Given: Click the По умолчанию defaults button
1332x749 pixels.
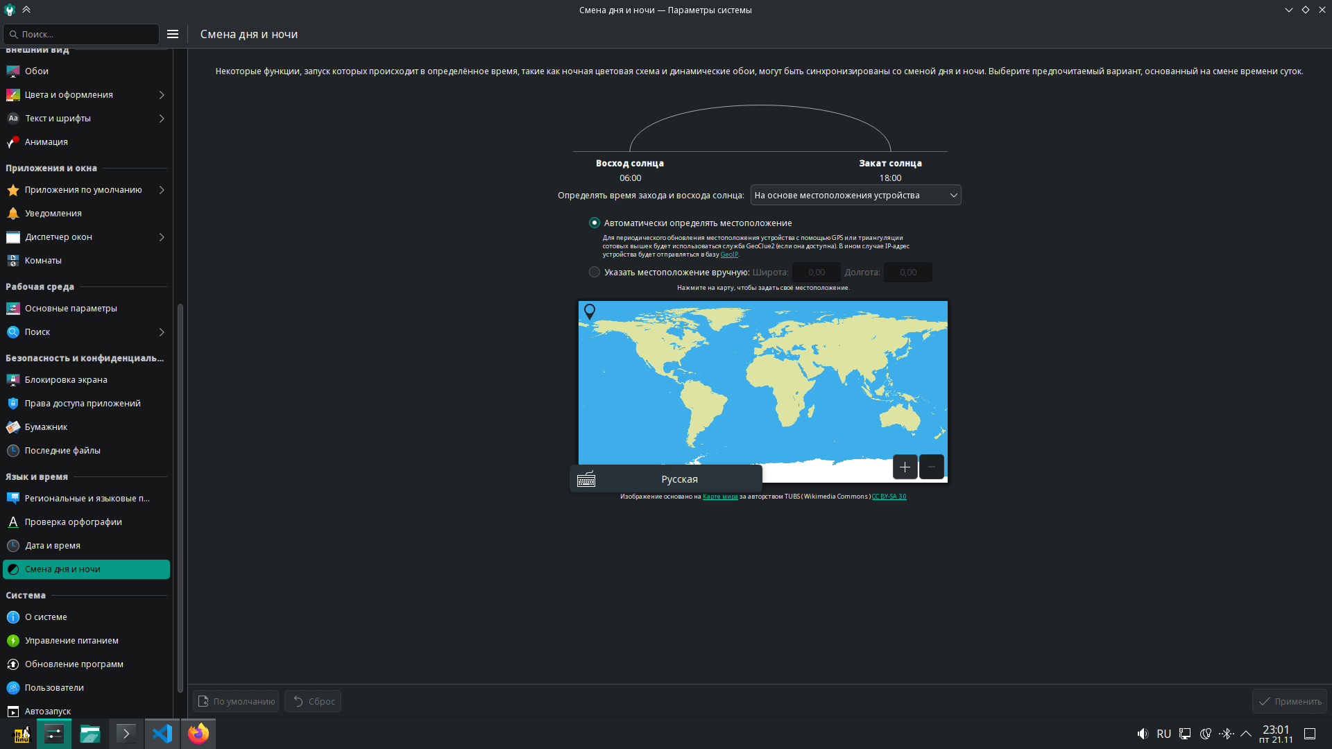Looking at the screenshot, I should [x=236, y=701].
